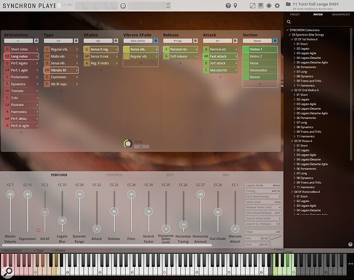
Task: Switch to the PATCH browser tab
Action: (318, 14)
